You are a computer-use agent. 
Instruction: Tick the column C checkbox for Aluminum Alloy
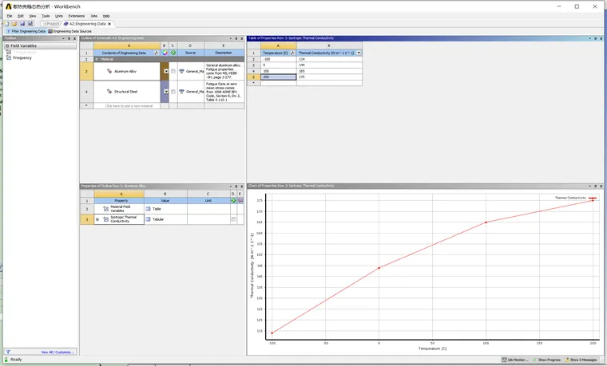coord(173,71)
